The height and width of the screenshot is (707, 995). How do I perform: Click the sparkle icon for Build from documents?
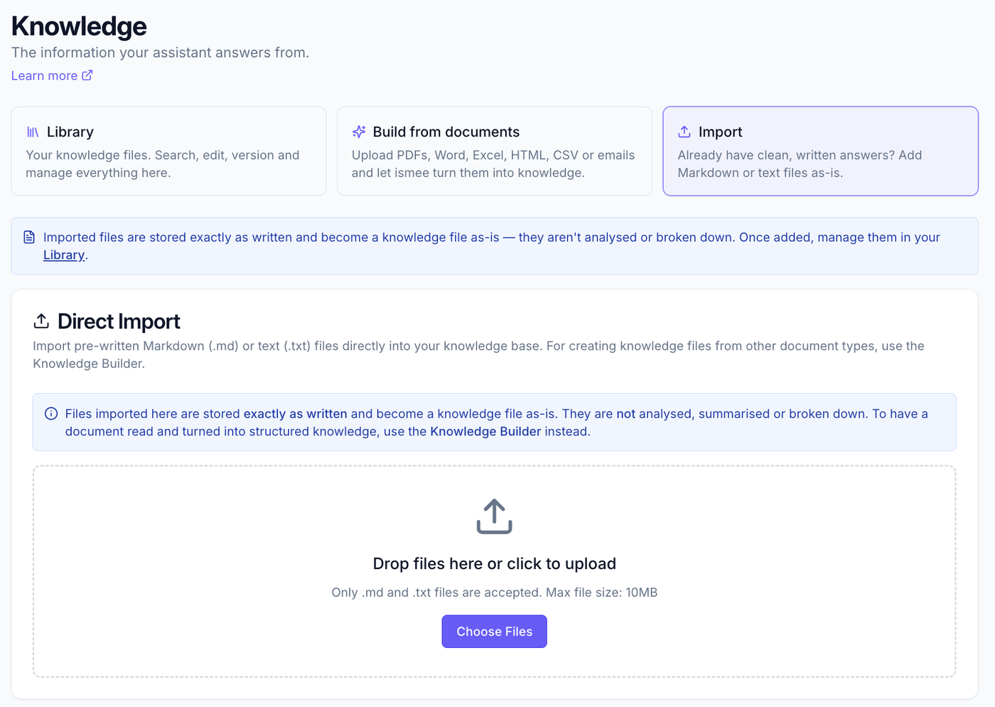click(359, 132)
